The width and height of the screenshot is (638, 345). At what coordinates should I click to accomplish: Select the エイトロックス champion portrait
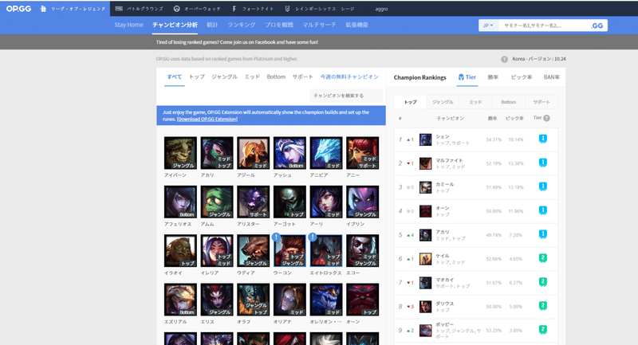(x=326, y=251)
